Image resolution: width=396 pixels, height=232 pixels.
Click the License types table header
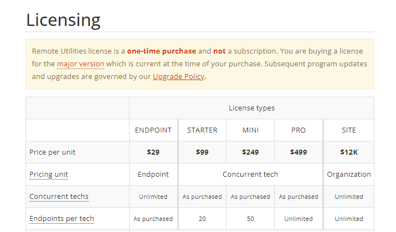(251, 108)
